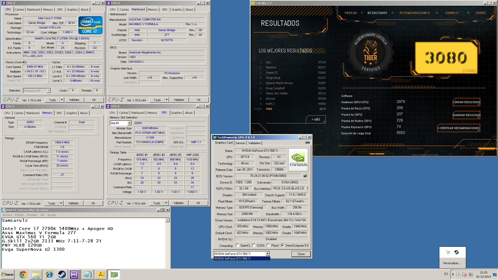Click OK in SPD CPU-Z window
498x280 pixels.
click(x=198, y=203)
